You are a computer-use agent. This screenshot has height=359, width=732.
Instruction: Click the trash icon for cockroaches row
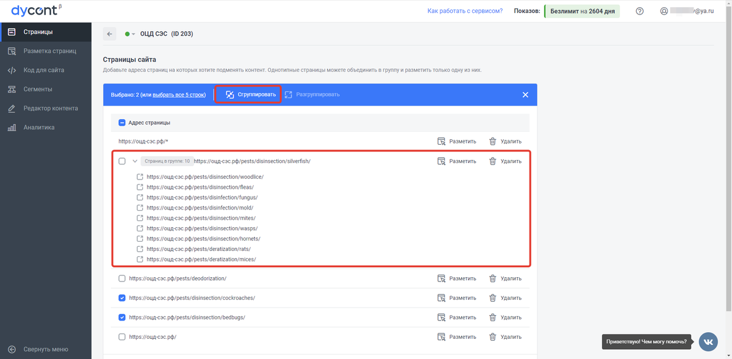click(493, 298)
